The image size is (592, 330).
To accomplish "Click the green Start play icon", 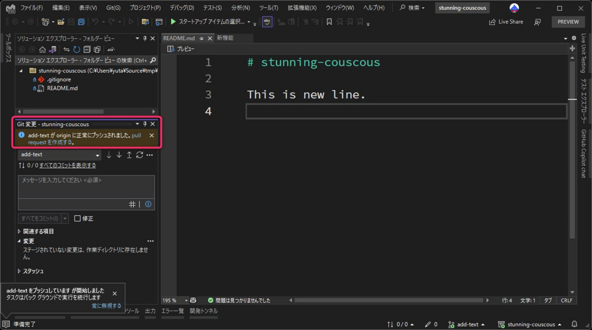I will (173, 22).
